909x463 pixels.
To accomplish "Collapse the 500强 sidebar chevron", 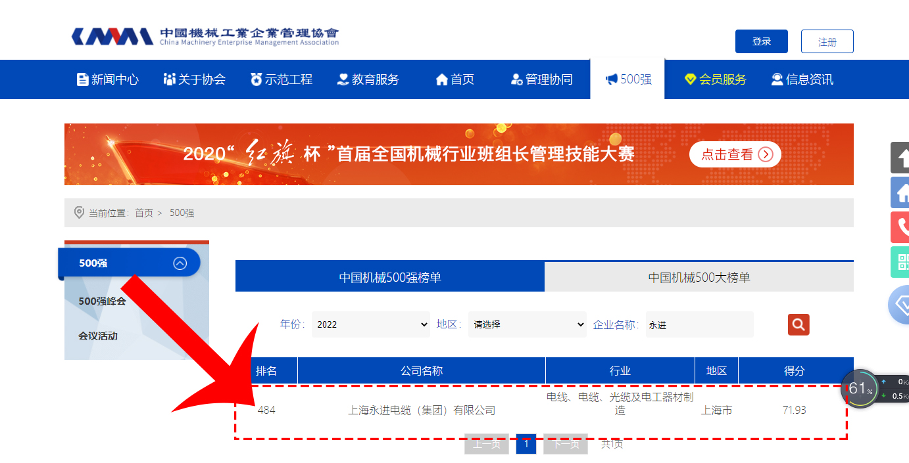I will [180, 263].
